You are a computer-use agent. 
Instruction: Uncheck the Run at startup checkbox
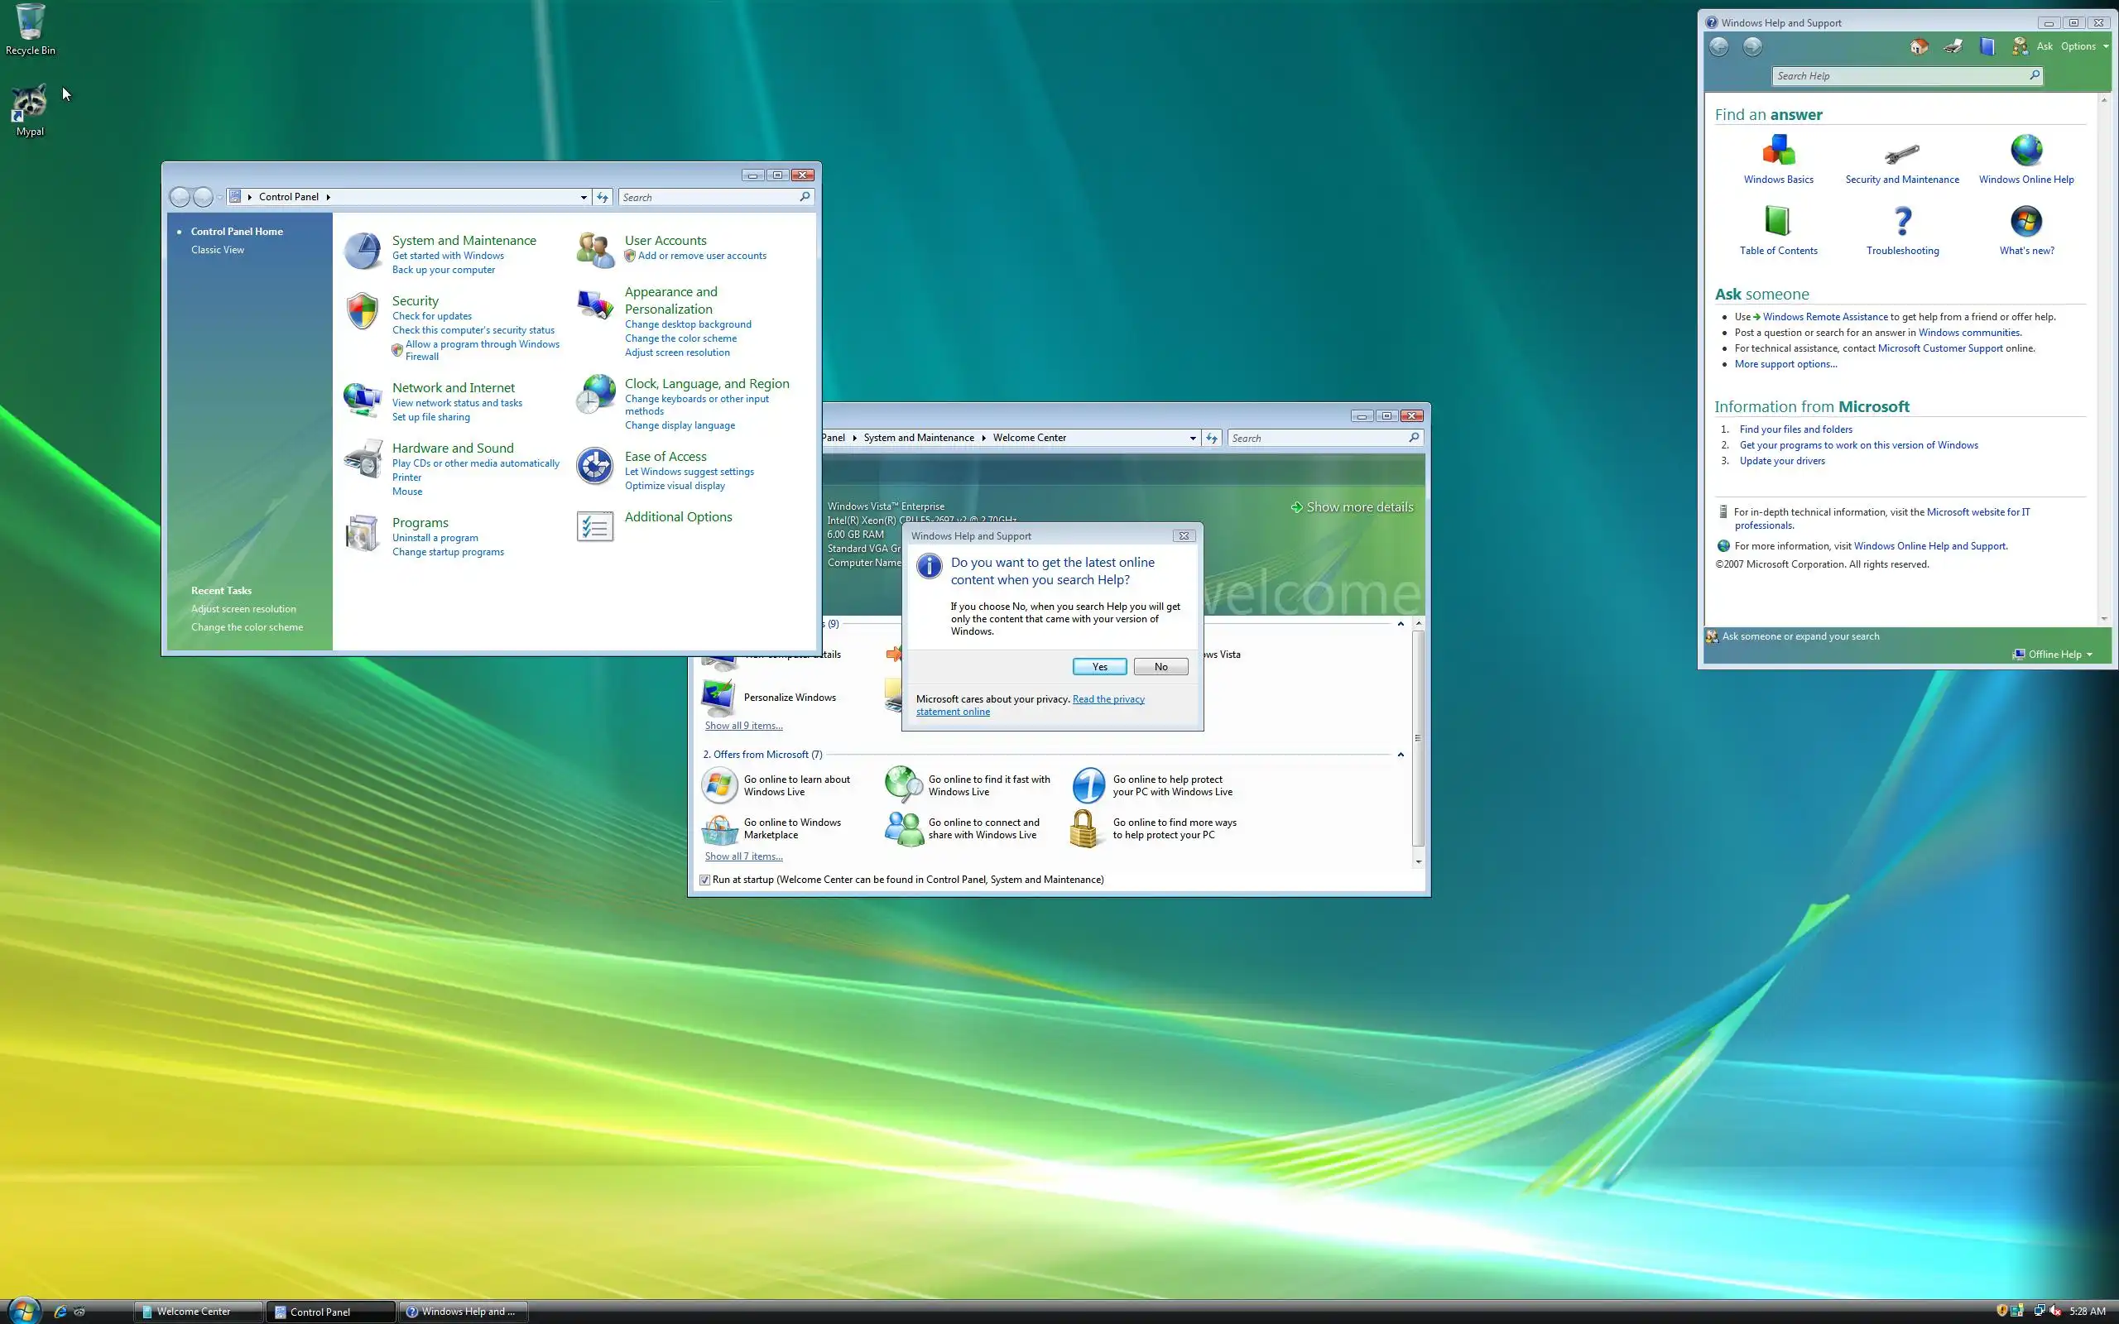click(705, 880)
